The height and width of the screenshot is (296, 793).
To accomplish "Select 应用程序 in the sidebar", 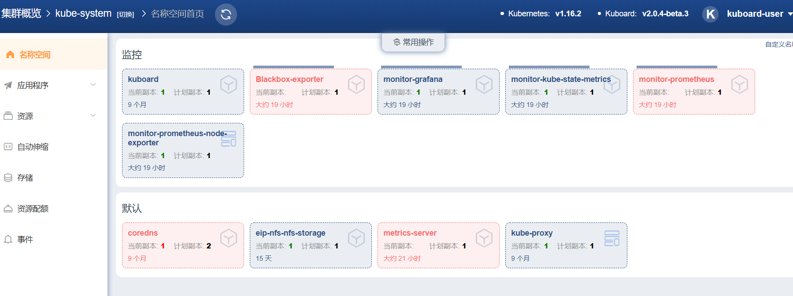I will coord(53,85).
